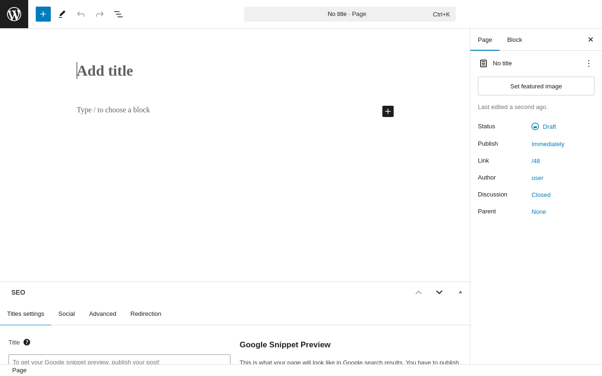Click the Title help question mark icon
602x376 pixels.
click(27, 342)
